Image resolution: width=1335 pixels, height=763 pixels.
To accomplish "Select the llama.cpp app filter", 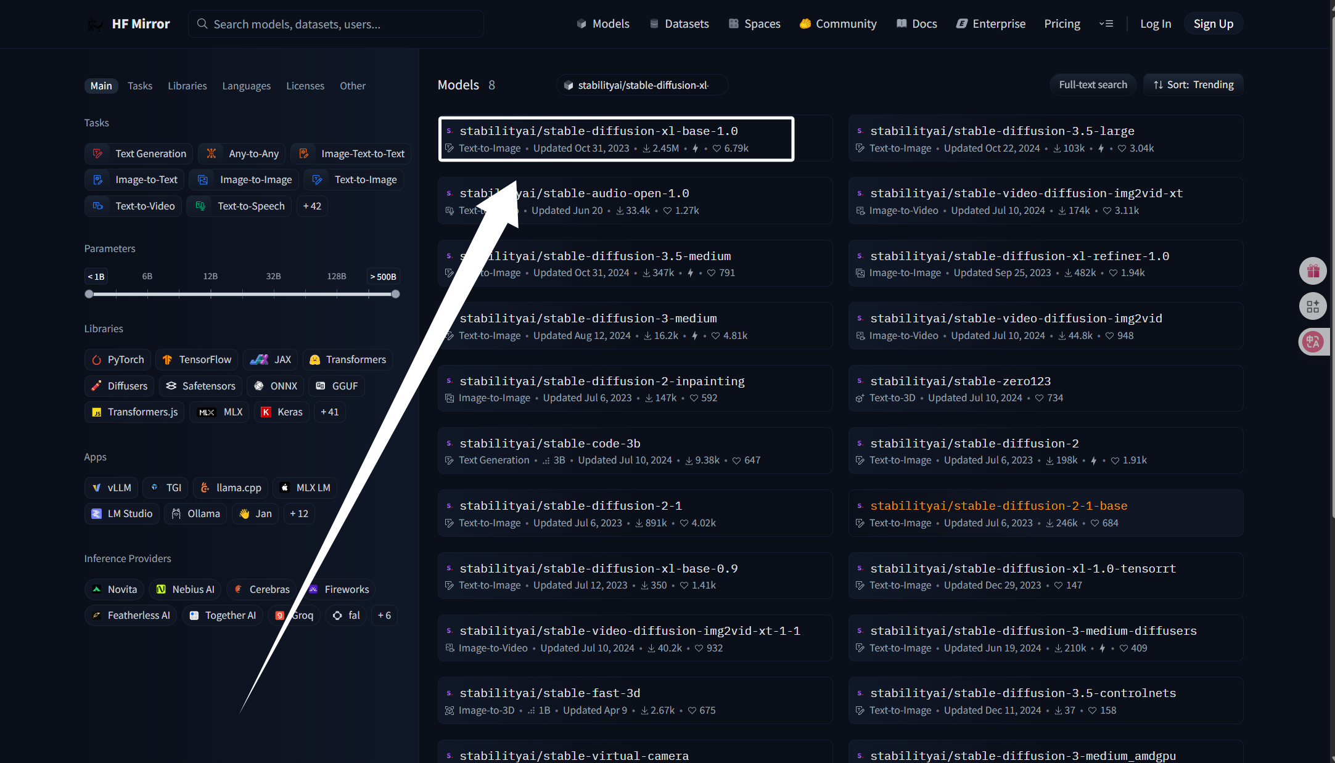I will click(x=231, y=488).
